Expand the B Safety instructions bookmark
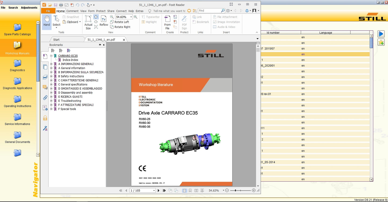 [51, 76]
